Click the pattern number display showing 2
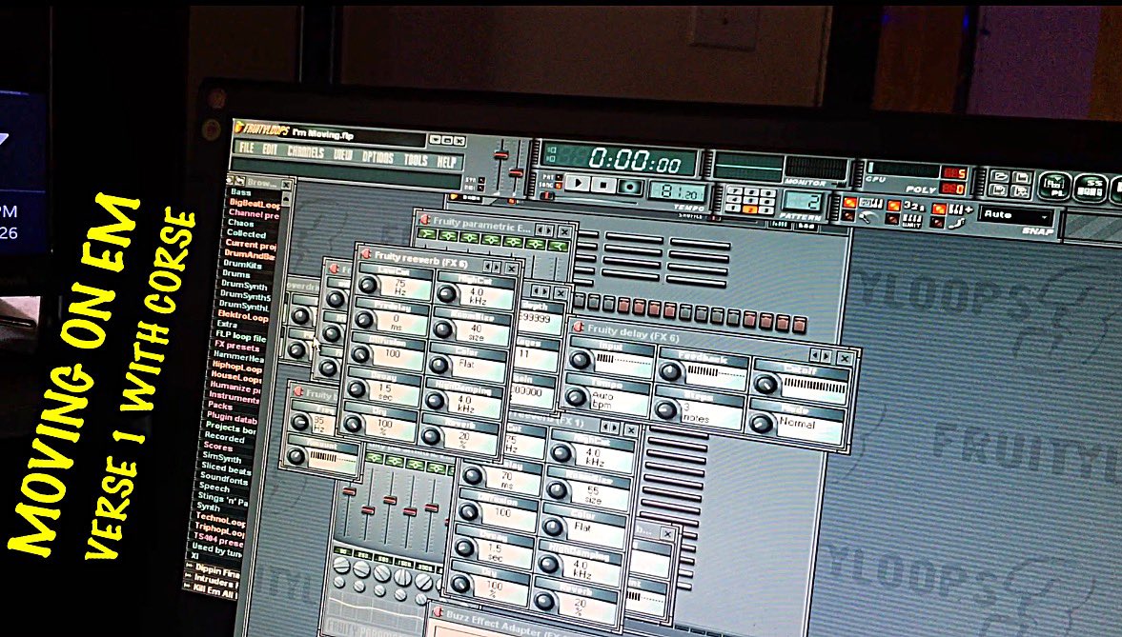The width and height of the screenshot is (1122, 637). pyautogui.click(x=802, y=200)
